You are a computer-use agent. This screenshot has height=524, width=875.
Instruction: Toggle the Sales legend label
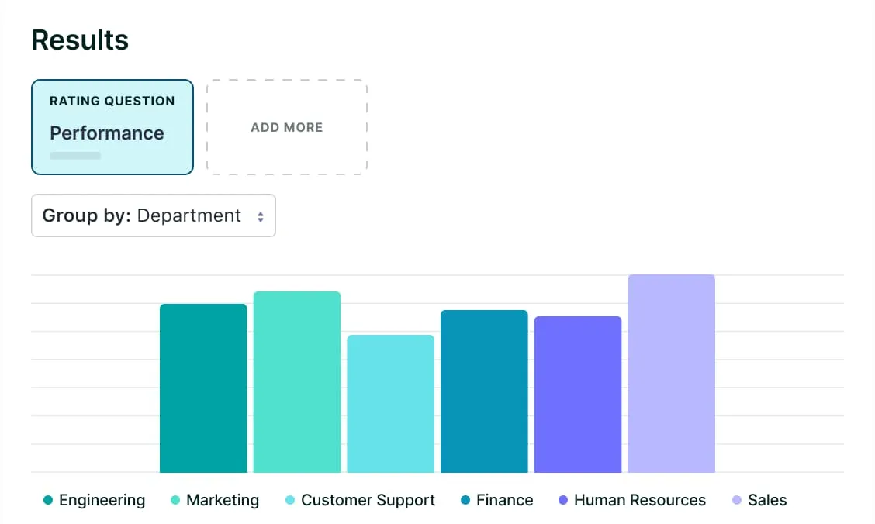point(767,501)
